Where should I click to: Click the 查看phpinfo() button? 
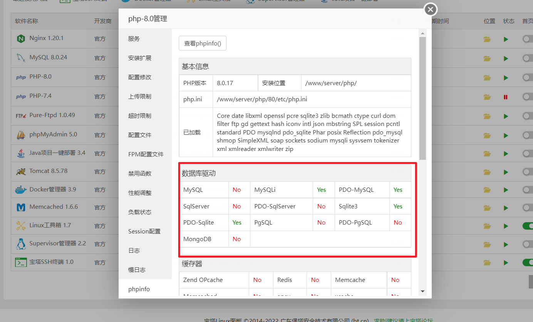point(203,44)
